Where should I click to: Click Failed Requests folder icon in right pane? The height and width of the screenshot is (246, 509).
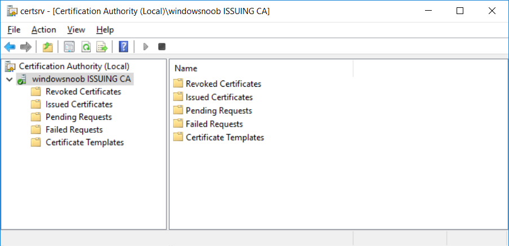[178, 124]
